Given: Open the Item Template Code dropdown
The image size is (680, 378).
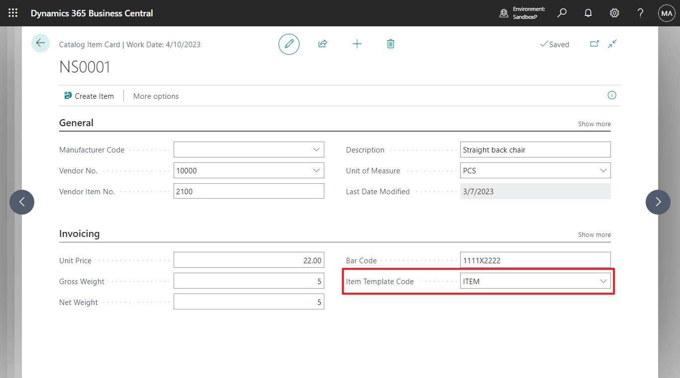Looking at the screenshot, I should pyautogui.click(x=603, y=281).
